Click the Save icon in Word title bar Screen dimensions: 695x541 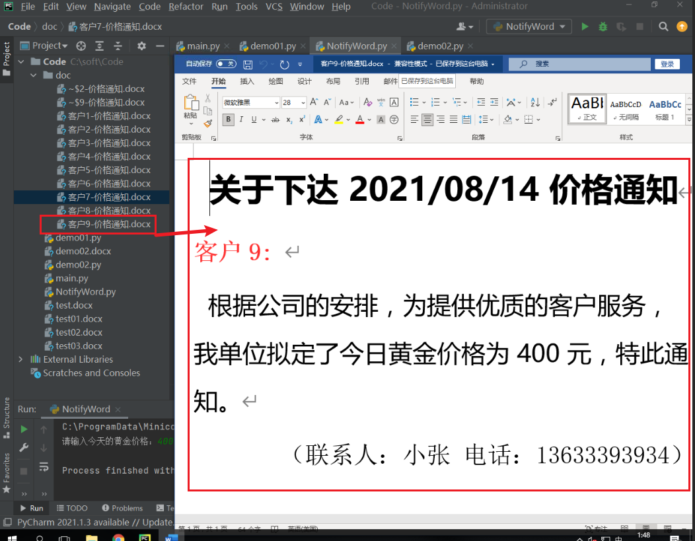pyautogui.click(x=248, y=64)
